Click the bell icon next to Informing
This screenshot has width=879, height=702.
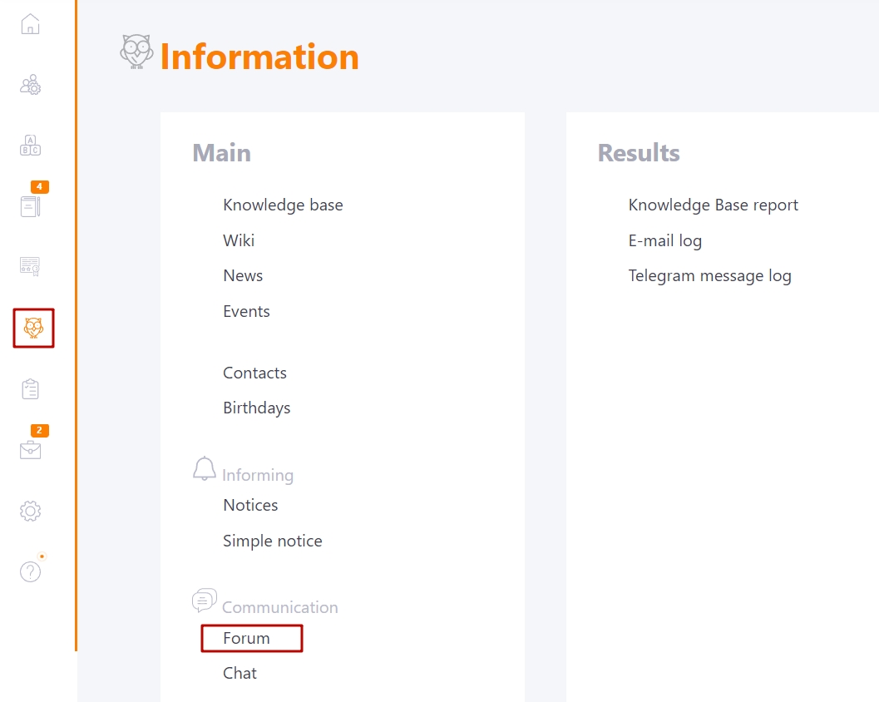205,468
